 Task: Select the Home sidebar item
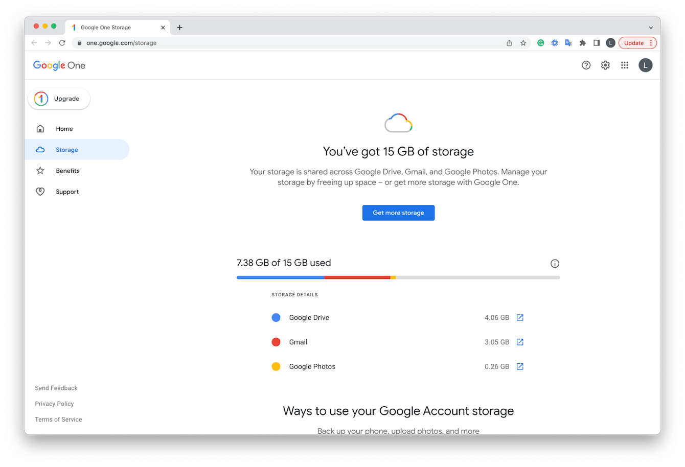pos(77,129)
